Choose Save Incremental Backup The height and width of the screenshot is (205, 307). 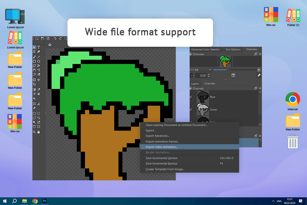(190, 163)
